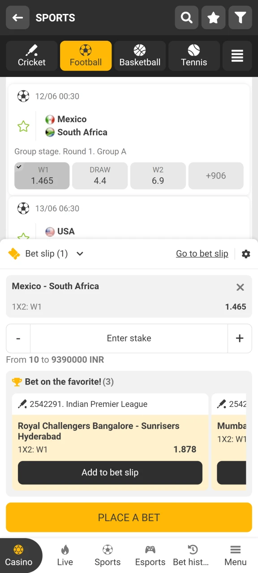Open Esports from the bottom navigation
This screenshot has width=258, height=573.
pyautogui.click(x=150, y=555)
